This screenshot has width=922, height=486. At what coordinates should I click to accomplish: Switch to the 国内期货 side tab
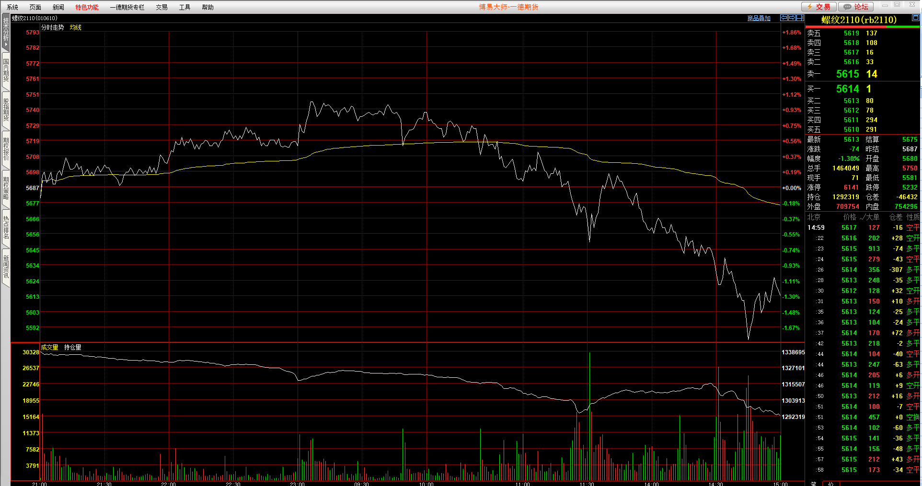point(6,70)
